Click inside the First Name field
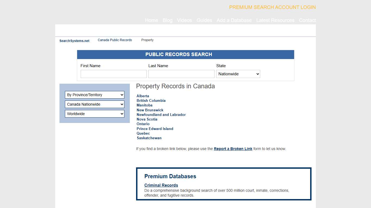The height and width of the screenshot is (208, 371). [113, 74]
